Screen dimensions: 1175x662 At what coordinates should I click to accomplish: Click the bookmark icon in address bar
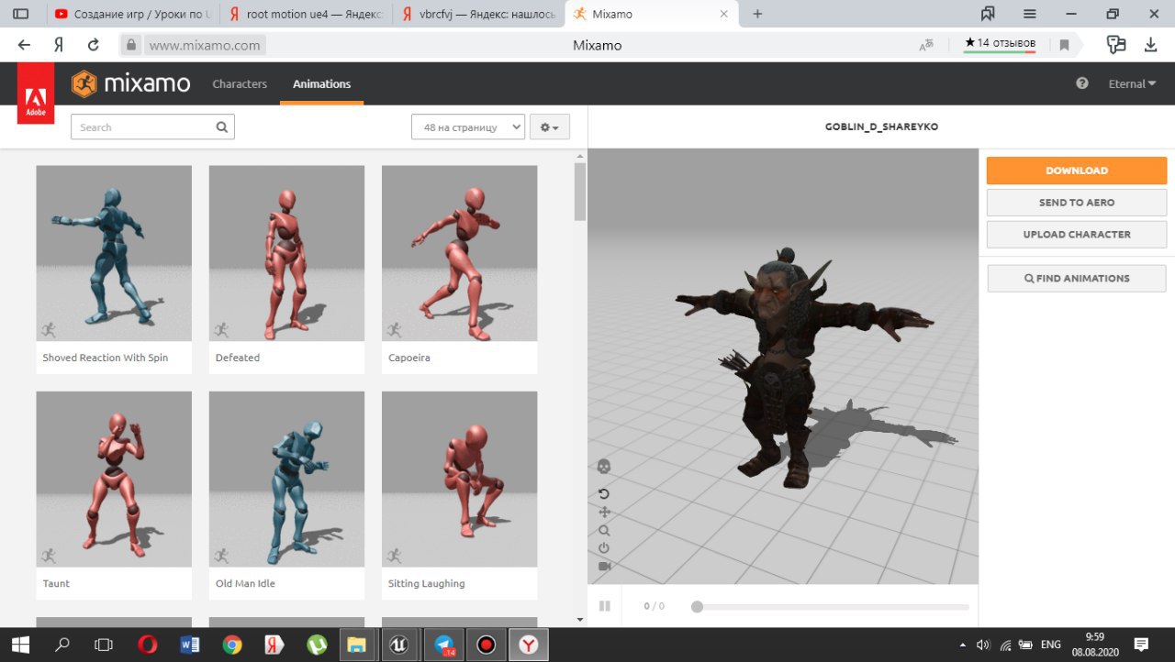pos(1064,45)
